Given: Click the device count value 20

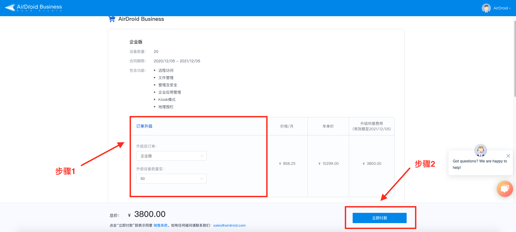Looking at the screenshot, I should (156, 52).
